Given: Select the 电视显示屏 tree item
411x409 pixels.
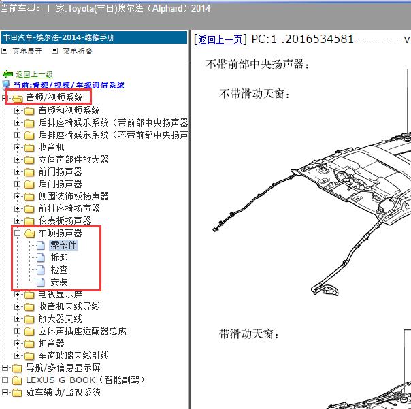Looking at the screenshot, I should pos(60,295).
